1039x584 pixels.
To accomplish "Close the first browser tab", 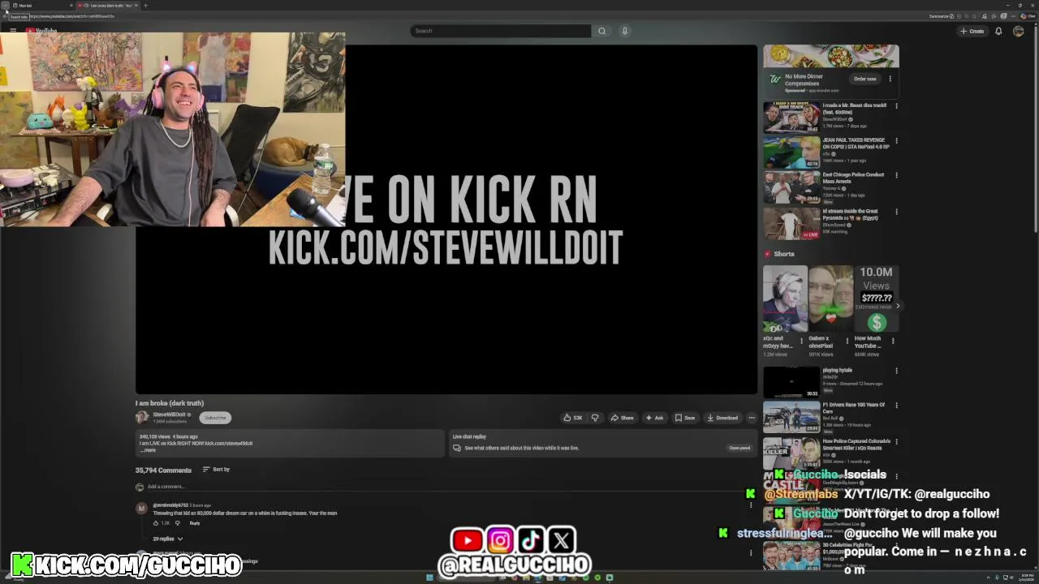I will pyautogui.click(x=71, y=6).
